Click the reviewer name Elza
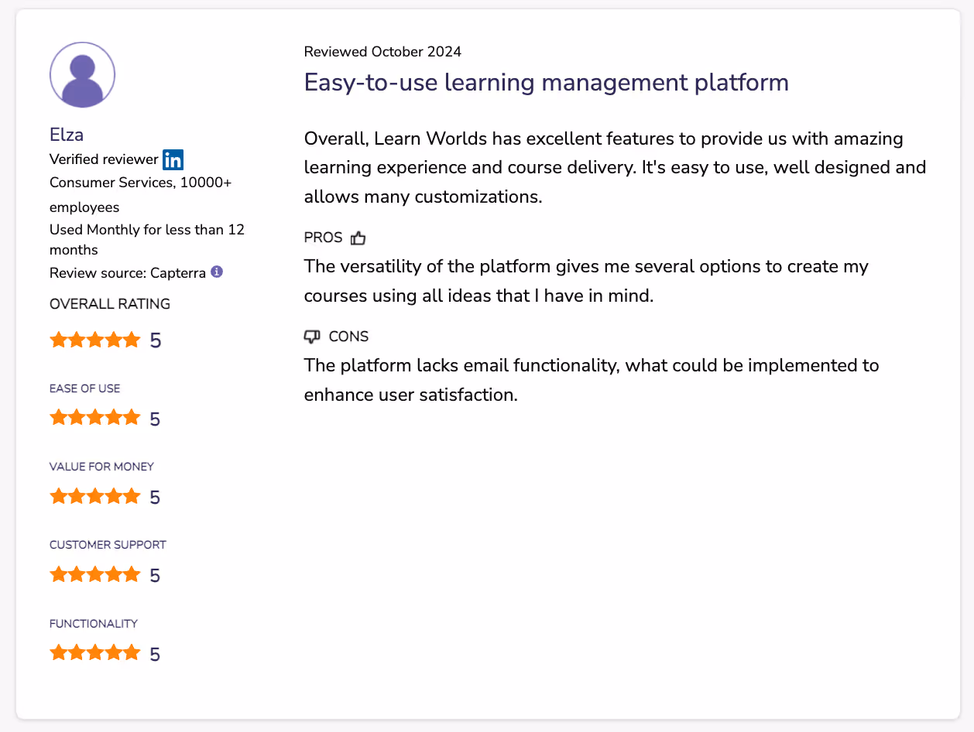The image size is (974, 732). click(x=67, y=135)
